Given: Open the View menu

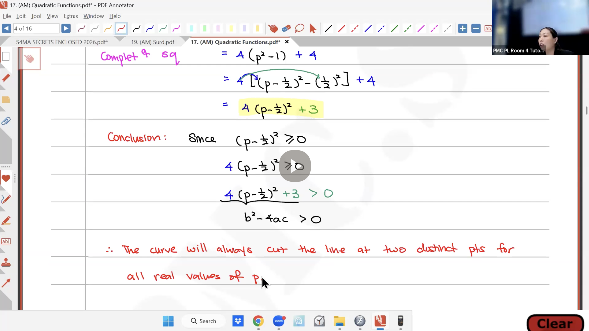Looking at the screenshot, I should point(52,16).
